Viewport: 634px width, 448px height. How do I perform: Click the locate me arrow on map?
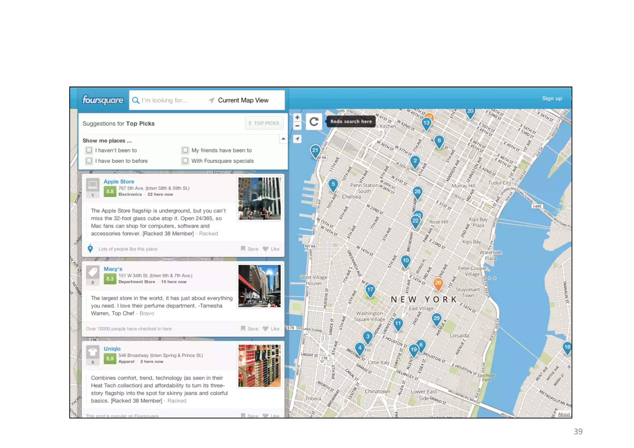[x=297, y=139]
